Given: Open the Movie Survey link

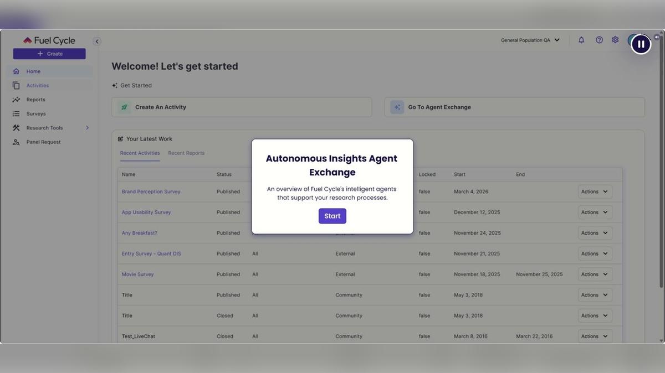Looking at the screenshot, I should pyautogui.click(x=138, y=274).
